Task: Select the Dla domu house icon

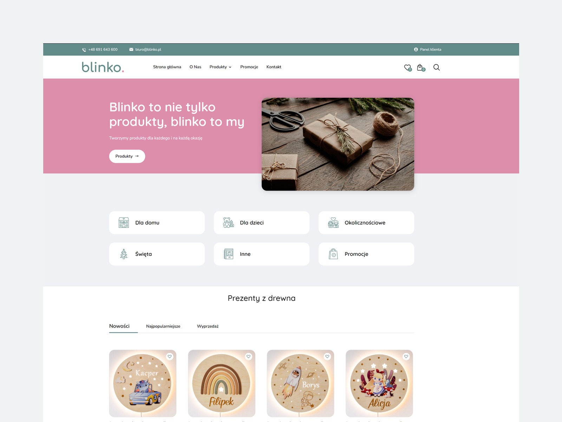Action: click(x=124, y=223)
